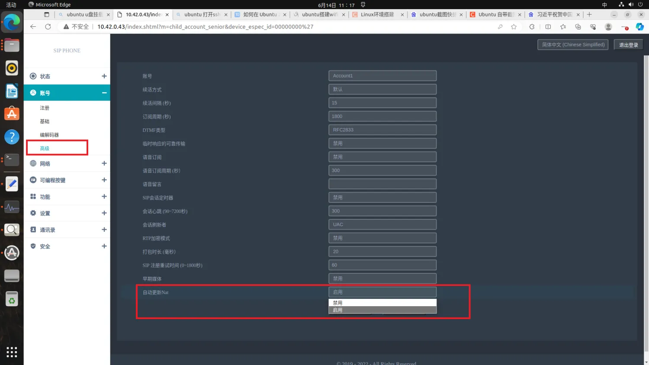649x365 pixels.
Task: Open the 注册 submenu item
Action: click(45, 108)
